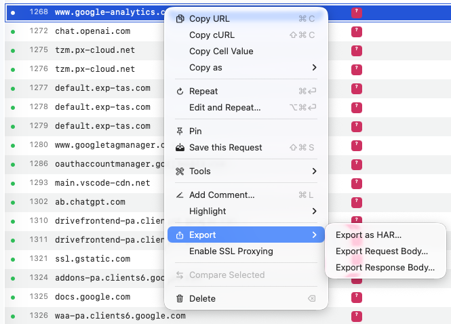This screenshot has height=324, width=451.
Task: Click the Save this Request tray icon
Action: click(x=180, y=148)
